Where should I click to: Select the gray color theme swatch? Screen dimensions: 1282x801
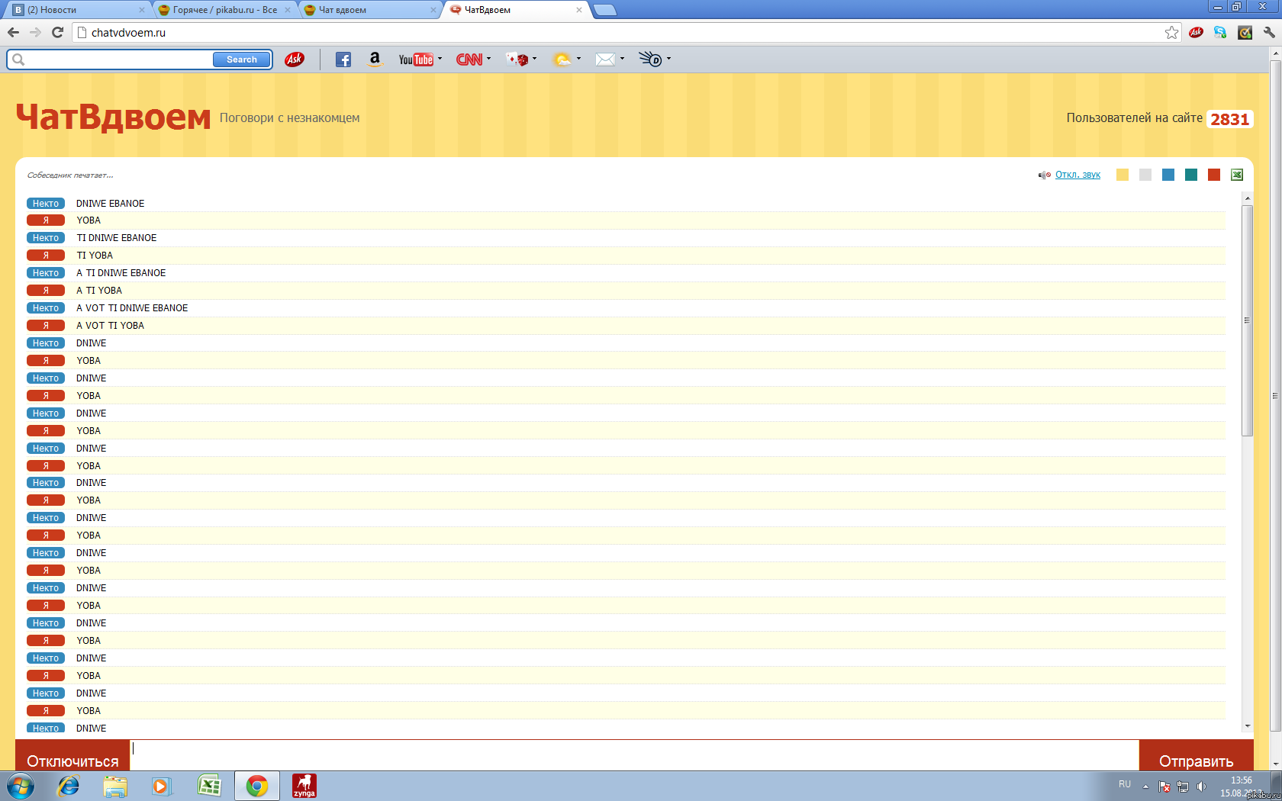(1145, 175)
